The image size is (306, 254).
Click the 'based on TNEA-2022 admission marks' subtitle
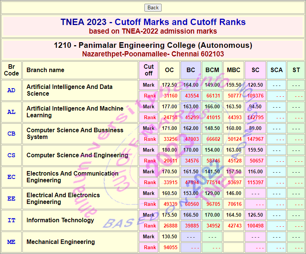coord(153,31)
